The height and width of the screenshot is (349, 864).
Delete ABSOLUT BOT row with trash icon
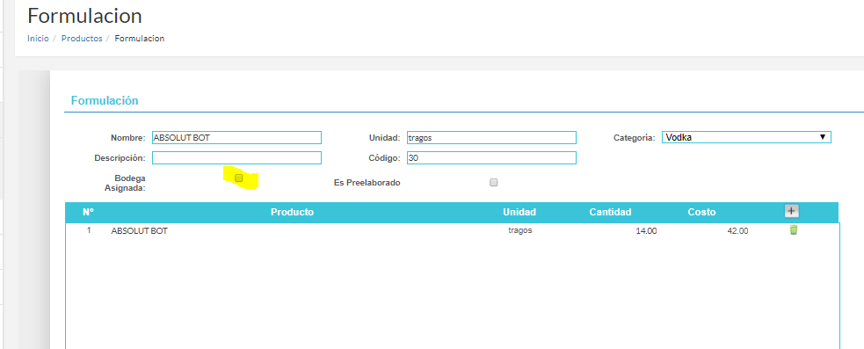point(793,230)
